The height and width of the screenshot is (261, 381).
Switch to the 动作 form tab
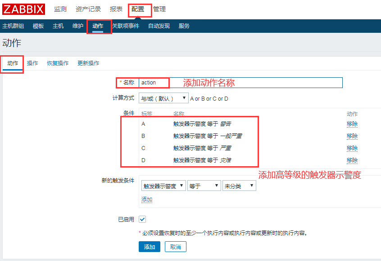coord(13,63)
